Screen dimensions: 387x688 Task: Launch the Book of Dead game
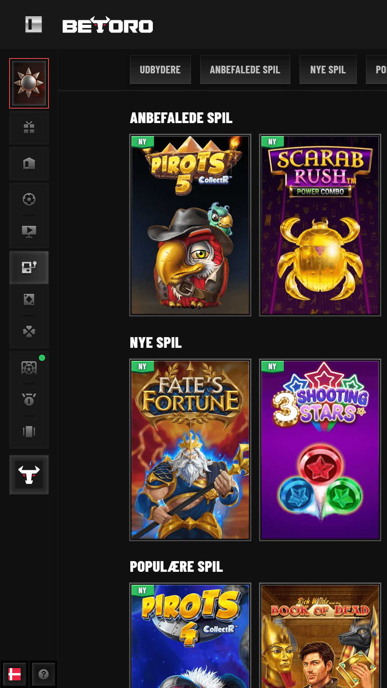(x=320, y=635)
